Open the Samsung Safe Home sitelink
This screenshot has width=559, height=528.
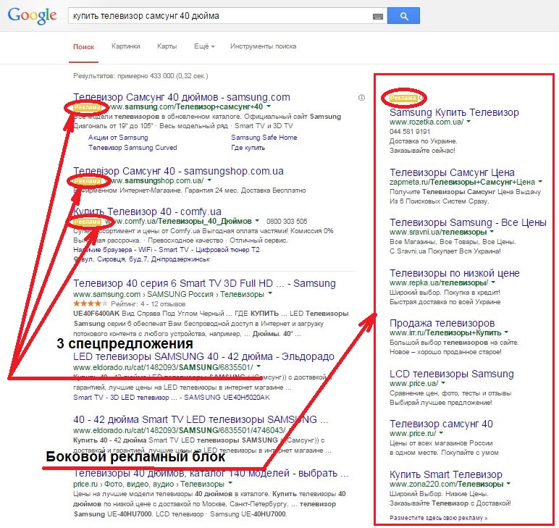(264, 138)
